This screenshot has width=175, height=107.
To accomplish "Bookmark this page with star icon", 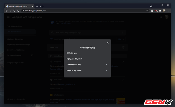I will [147, 11].
